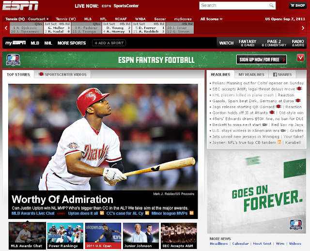Screen dimensions: 310x251
Task: Select the MY HEADLINES tab
Action: [x=251, y=74]
